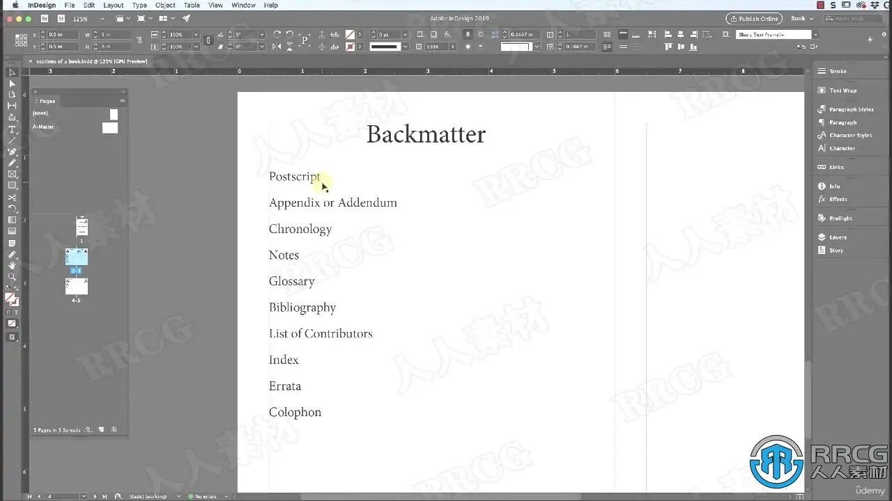This screenshot has height=501, width=892.
Task: Select the Rectangle tool
Action: (12, 186)
